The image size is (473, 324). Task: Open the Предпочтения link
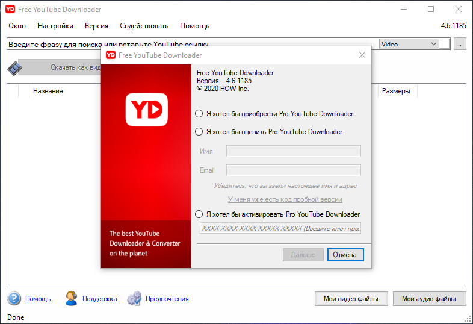tap(167, 299)
